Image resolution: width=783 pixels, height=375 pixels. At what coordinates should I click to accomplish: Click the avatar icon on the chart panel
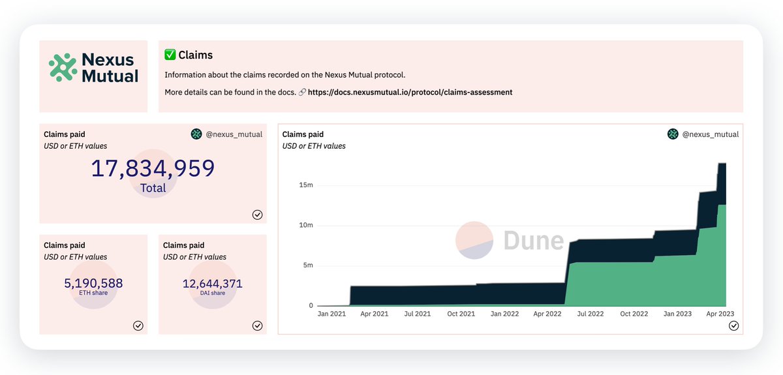pyautogui.click(x=673, y=134)
